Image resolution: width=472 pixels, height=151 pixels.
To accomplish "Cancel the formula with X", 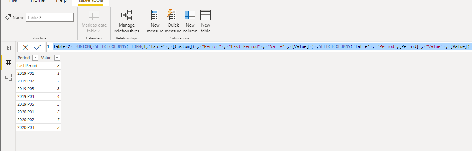I will (x=25, y=47).
